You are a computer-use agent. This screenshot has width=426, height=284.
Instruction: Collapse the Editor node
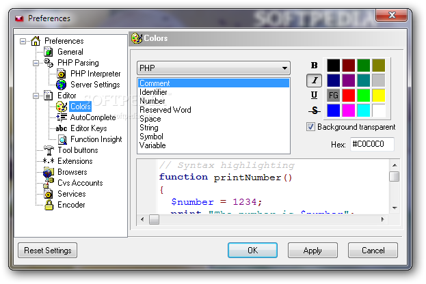click(x=36, y=96)
